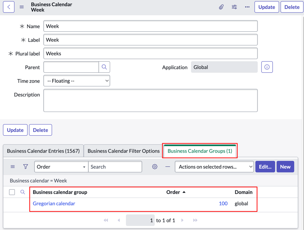Image resolution: width=304 pixels, height=230 pixels.
Task: Click the Delete button in the header
Action: pyautogui.click(x=292, y=7)
